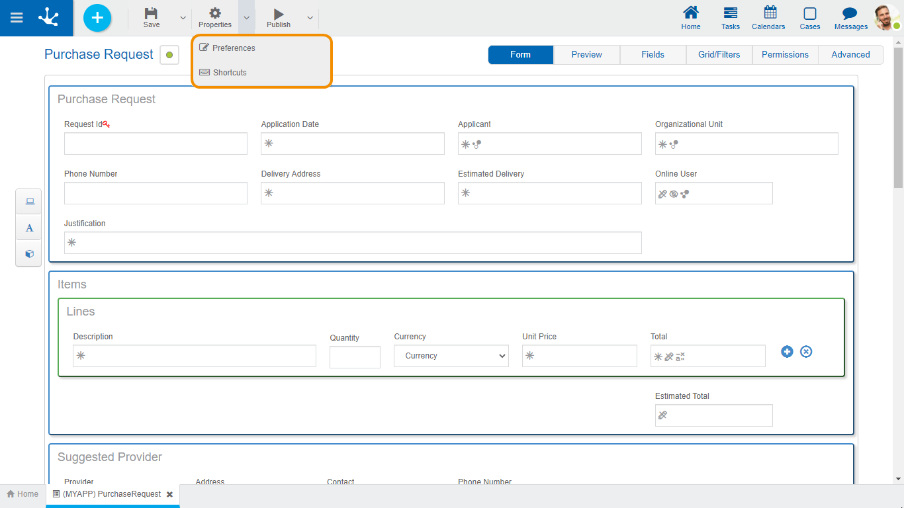Click the 'Purchase Request' section heading in form
The image size is (904, 508).
(107, 99)
